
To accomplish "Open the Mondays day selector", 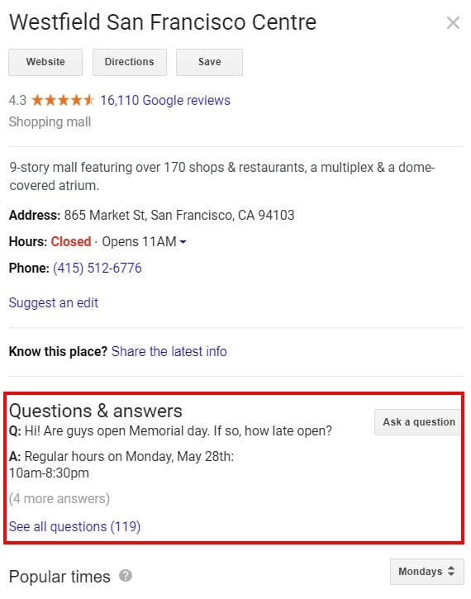I will 427,572.
